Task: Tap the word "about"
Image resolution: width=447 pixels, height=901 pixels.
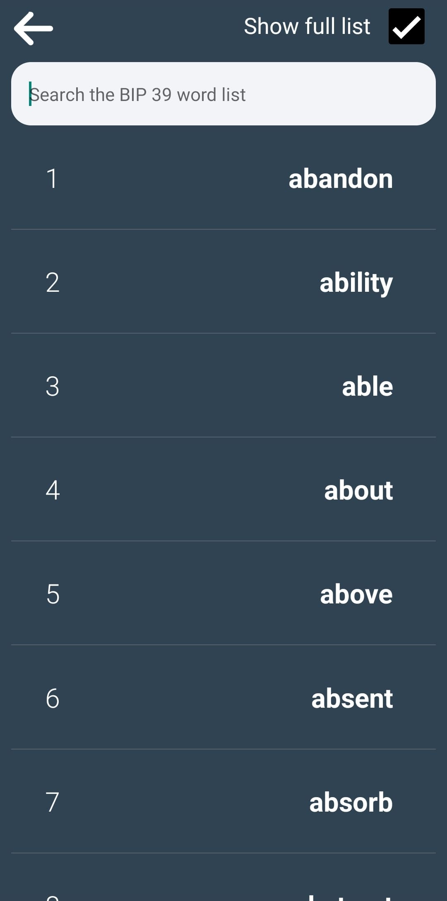Action: pos(358,490)
